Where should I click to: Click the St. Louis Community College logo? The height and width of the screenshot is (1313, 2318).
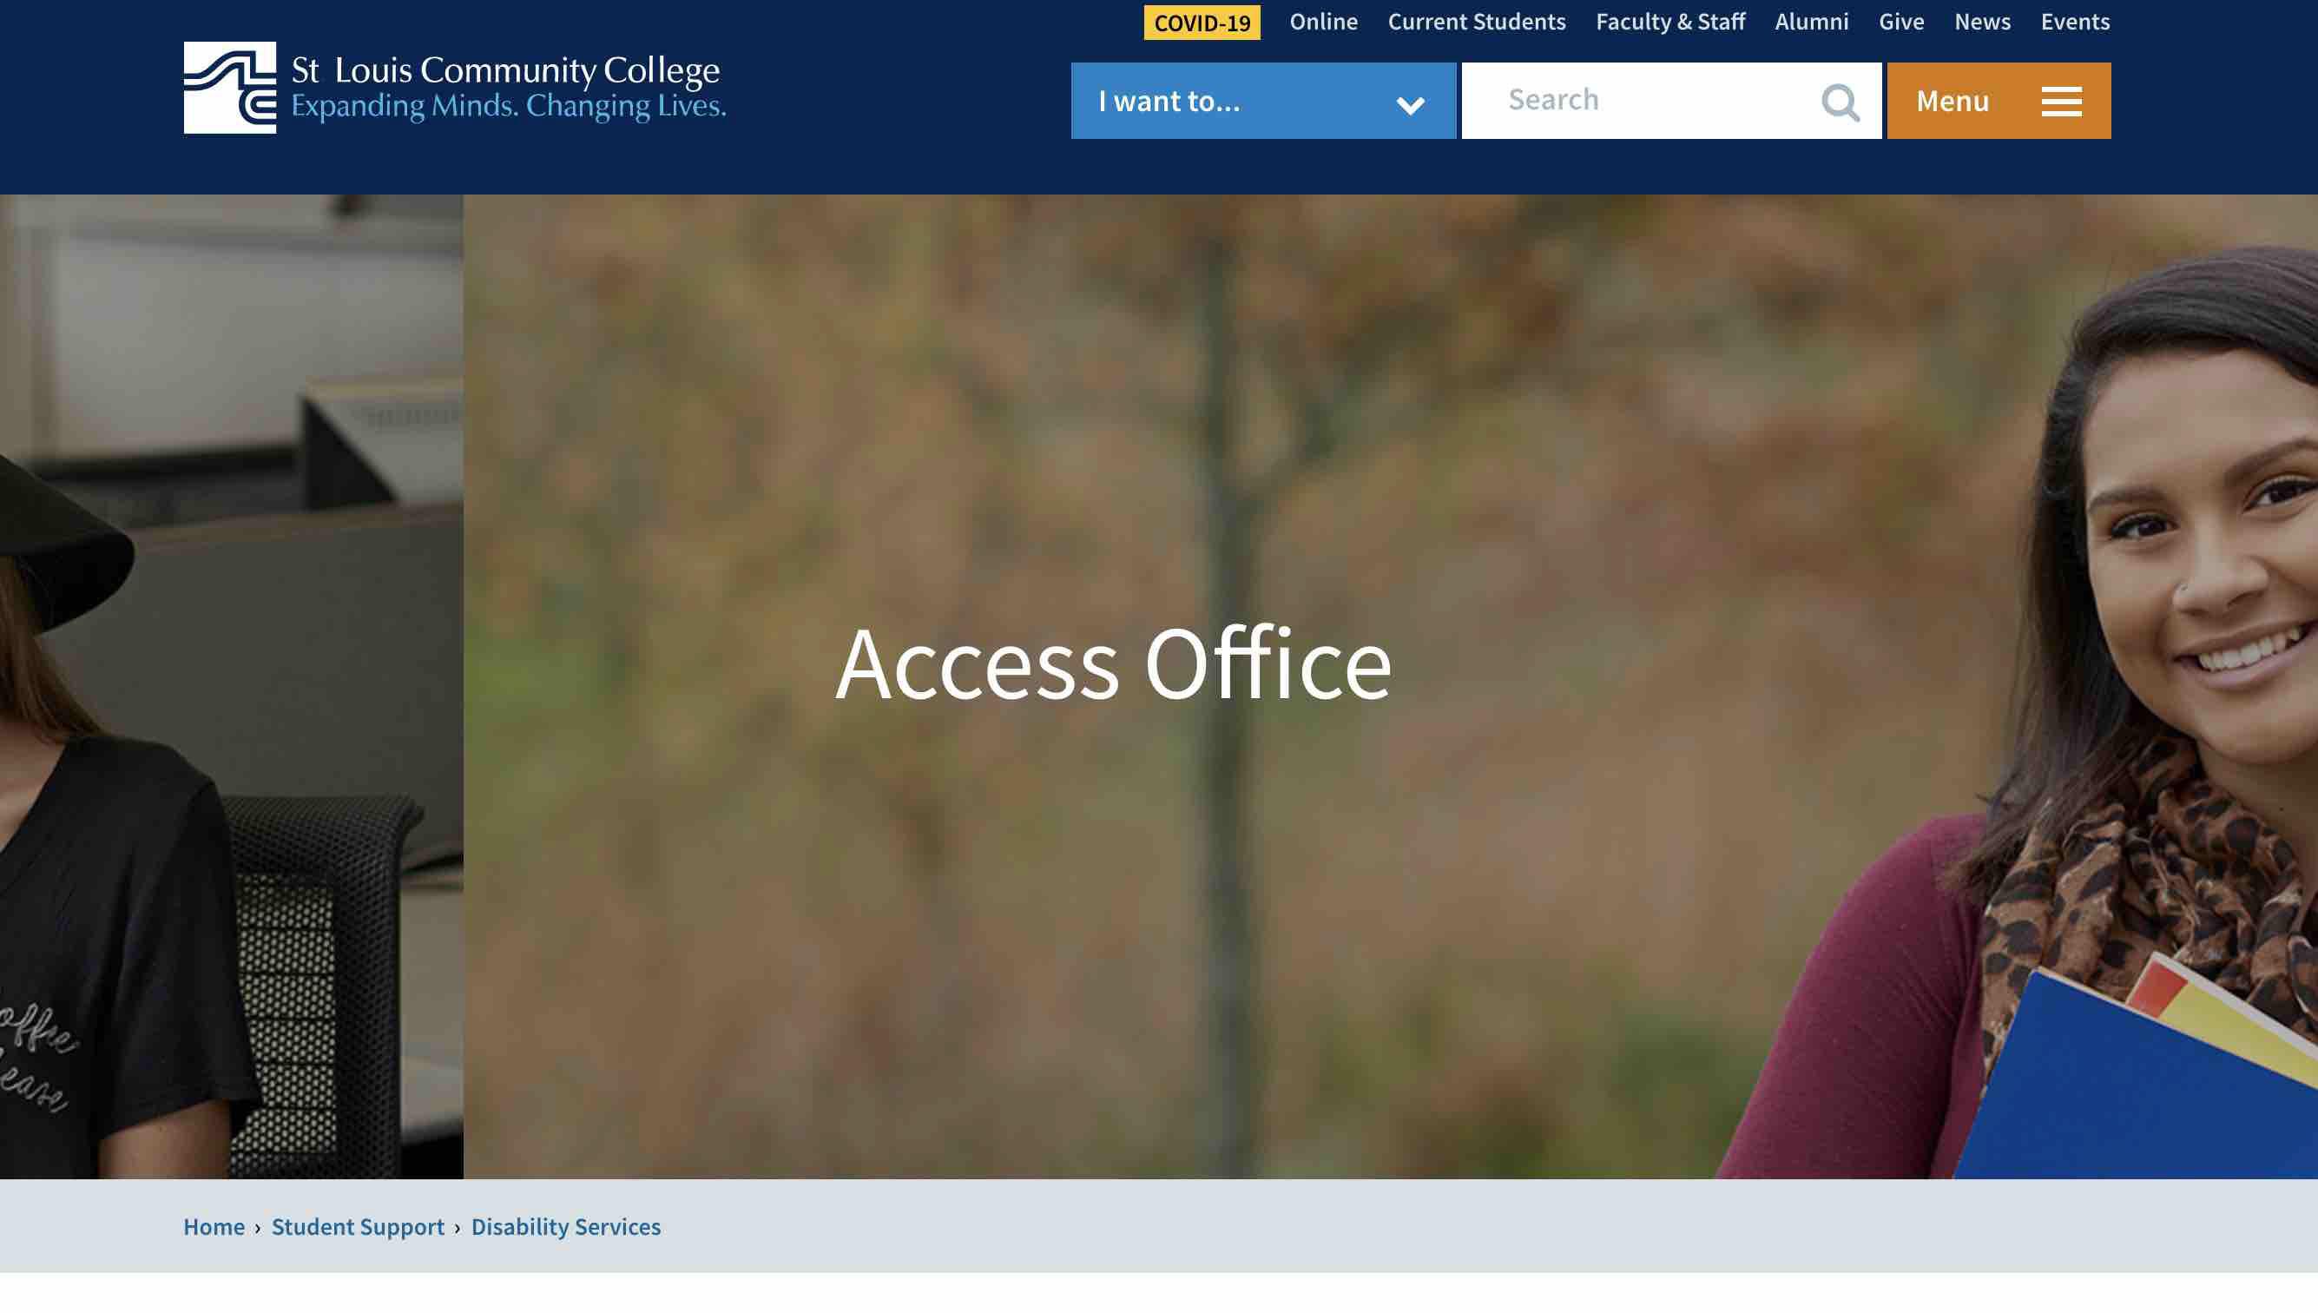pos(454,88)
